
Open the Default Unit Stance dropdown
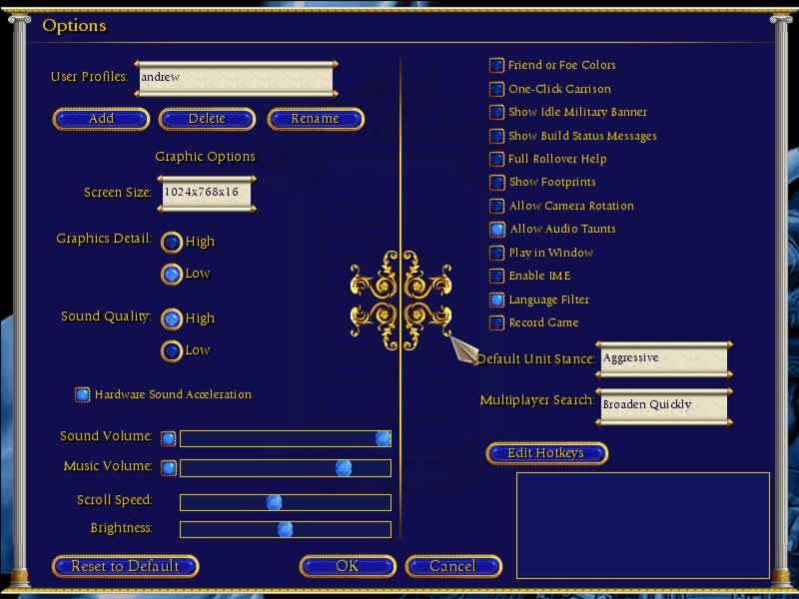coord(662,359)
